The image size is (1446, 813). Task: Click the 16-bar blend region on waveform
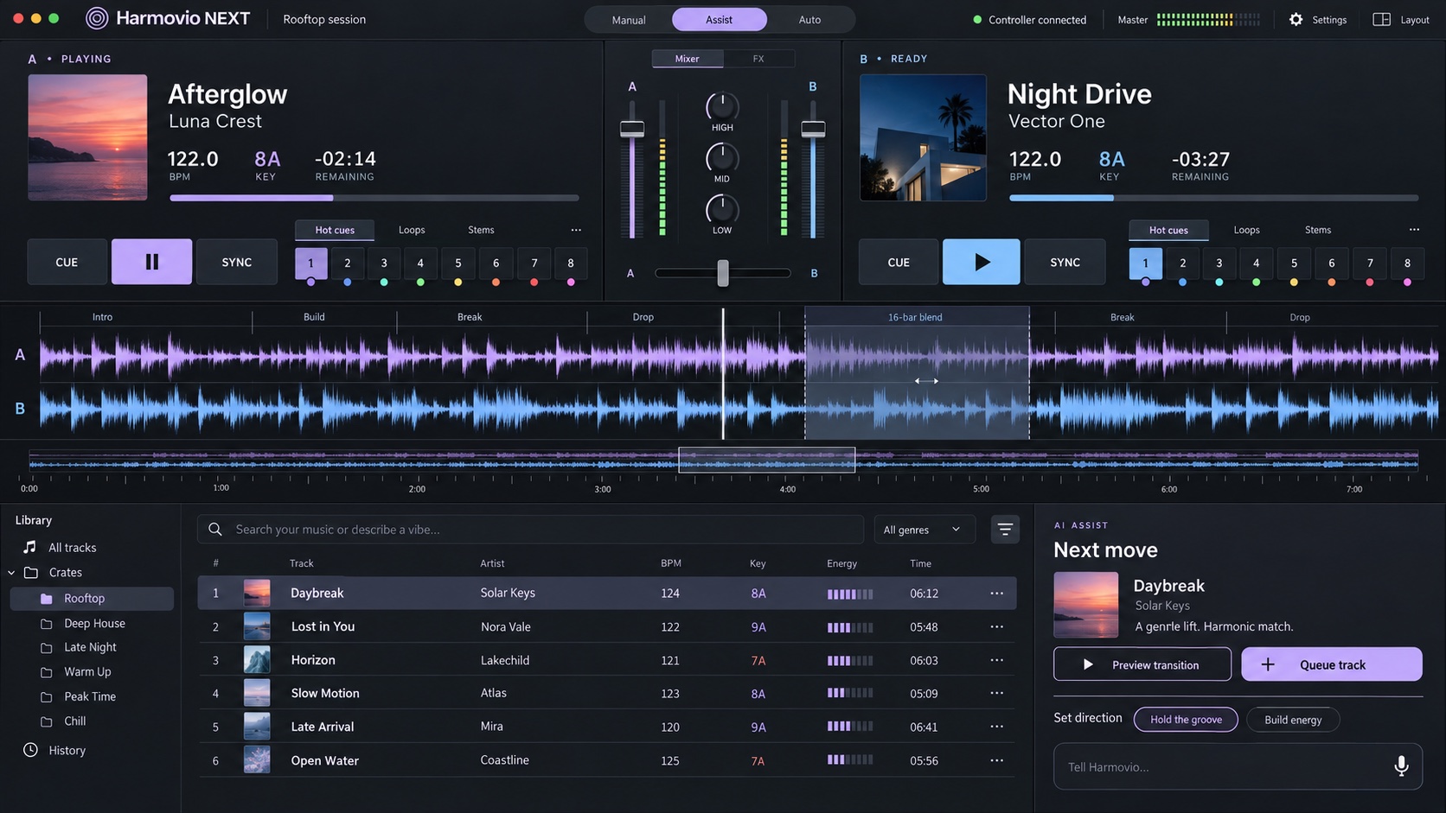[917, 373]
